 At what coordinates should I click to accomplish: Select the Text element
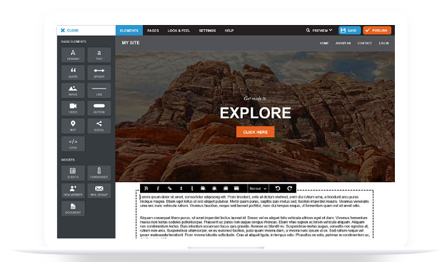pyautogui.click(x=99, y=55)
